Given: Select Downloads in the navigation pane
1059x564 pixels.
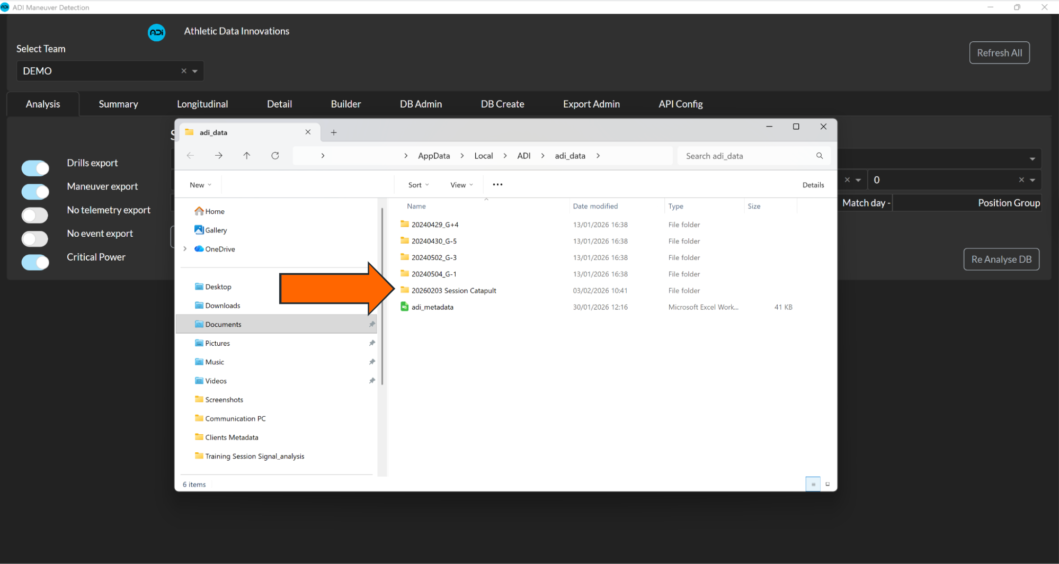Looking at the screenshot, I should (217, 306).
